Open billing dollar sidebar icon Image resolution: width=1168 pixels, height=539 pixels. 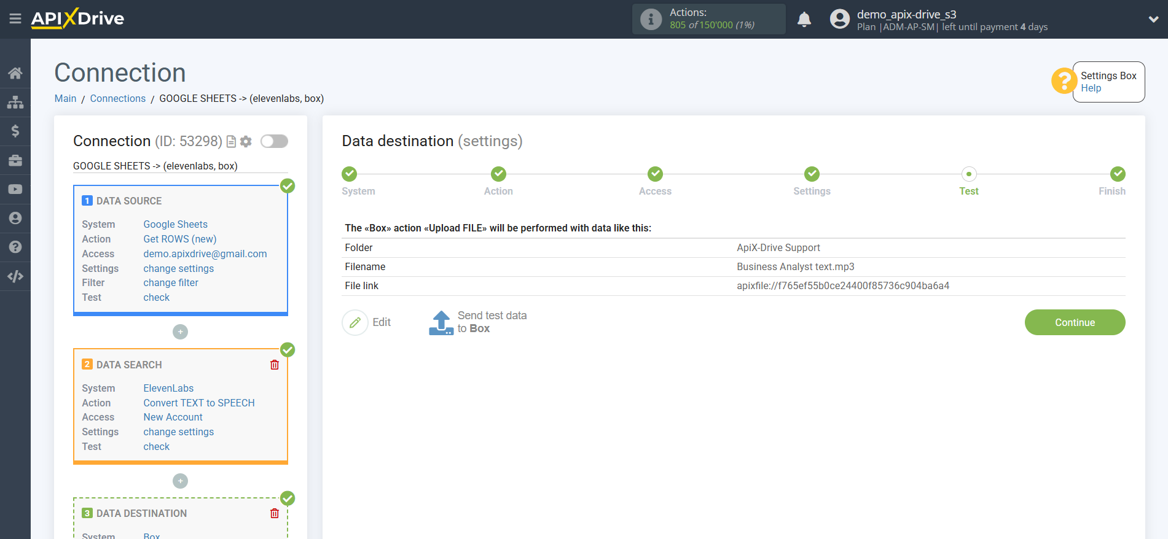[15, 131]
